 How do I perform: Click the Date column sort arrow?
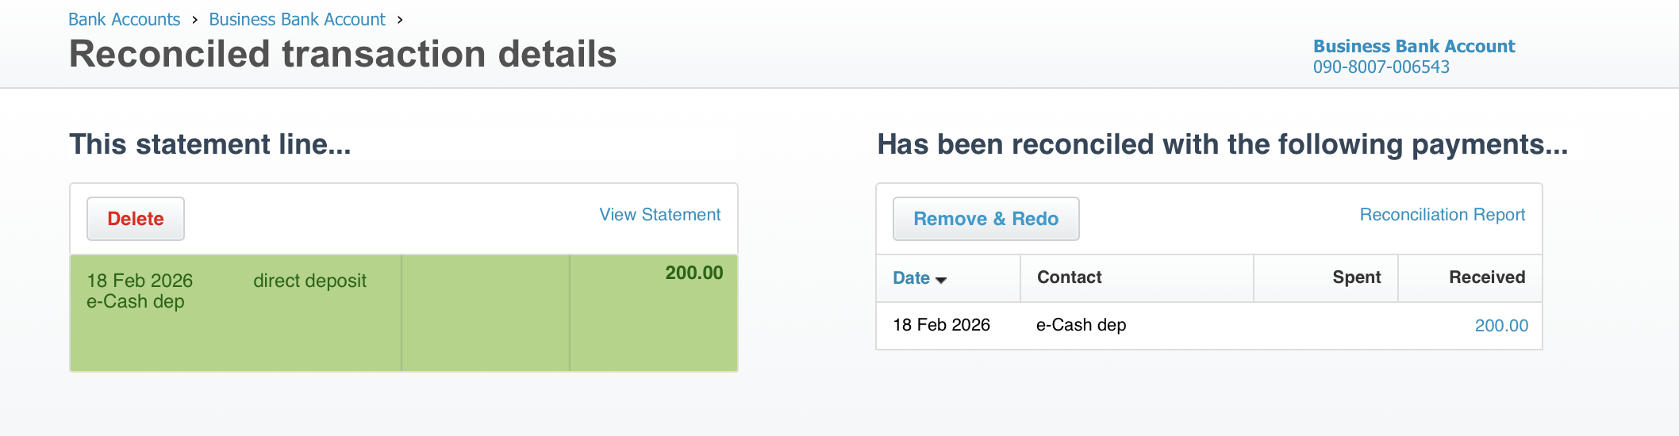point(941,280)
